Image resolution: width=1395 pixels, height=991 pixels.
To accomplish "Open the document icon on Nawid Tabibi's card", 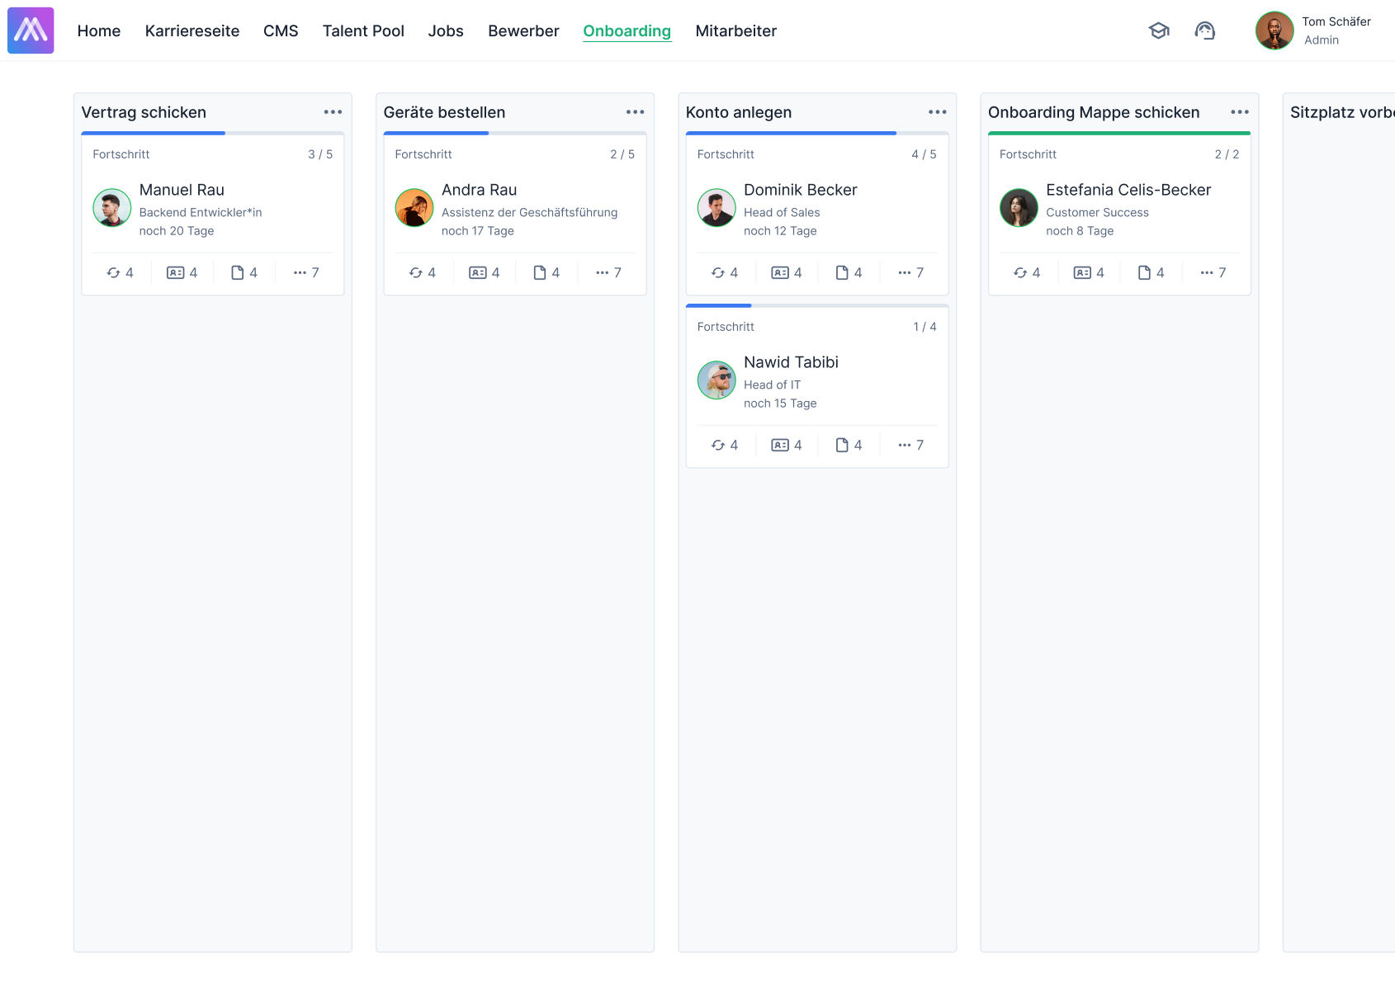I will click(x=843, y=445).
